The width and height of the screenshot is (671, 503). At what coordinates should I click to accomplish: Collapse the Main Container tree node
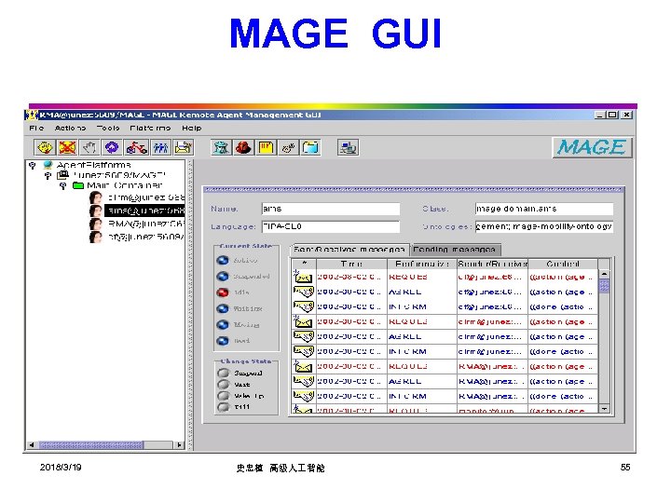pyautogui.click(x=63, y=185)
